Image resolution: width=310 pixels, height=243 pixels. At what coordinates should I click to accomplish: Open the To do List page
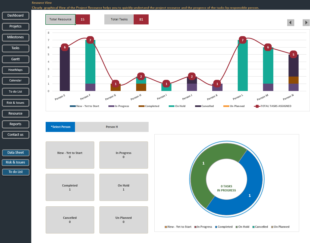[15, 92]
